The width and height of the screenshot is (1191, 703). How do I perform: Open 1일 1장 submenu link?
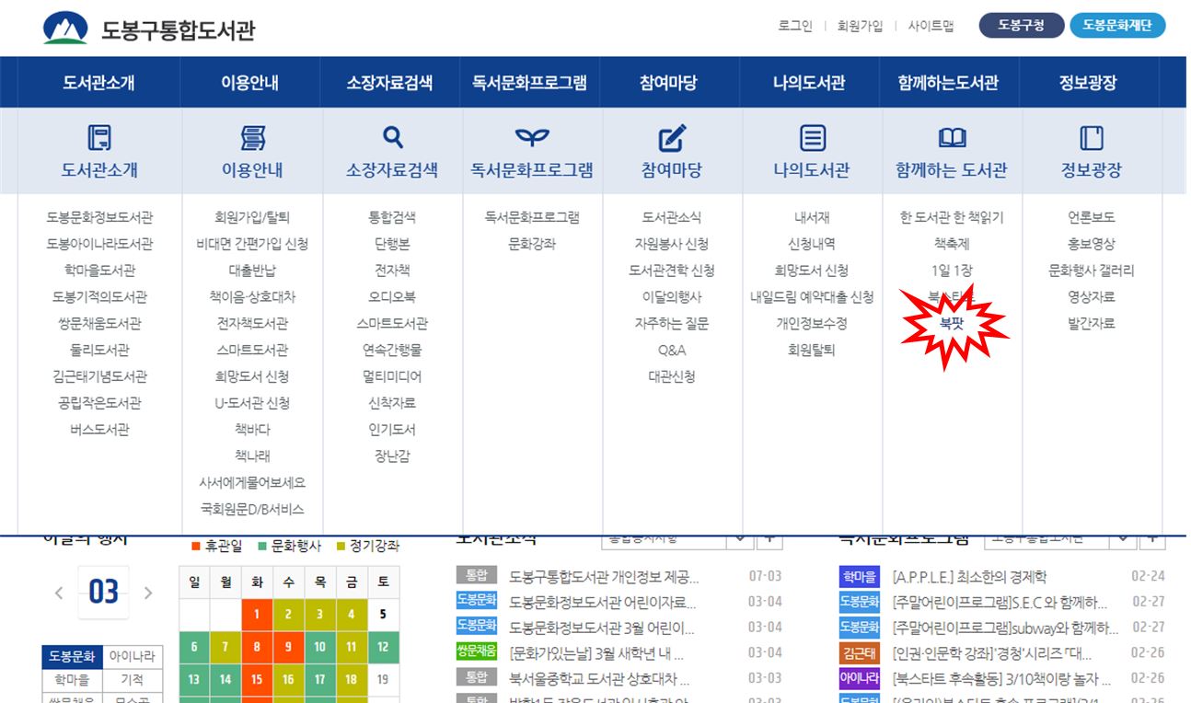click(x=952, y=271)
